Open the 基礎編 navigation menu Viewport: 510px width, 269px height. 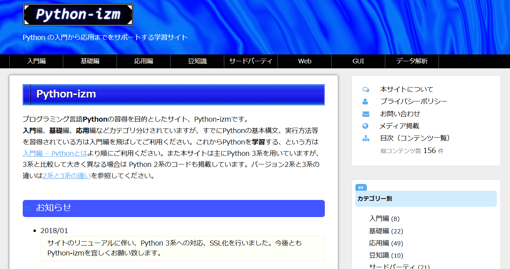click(x=90, y=61)
